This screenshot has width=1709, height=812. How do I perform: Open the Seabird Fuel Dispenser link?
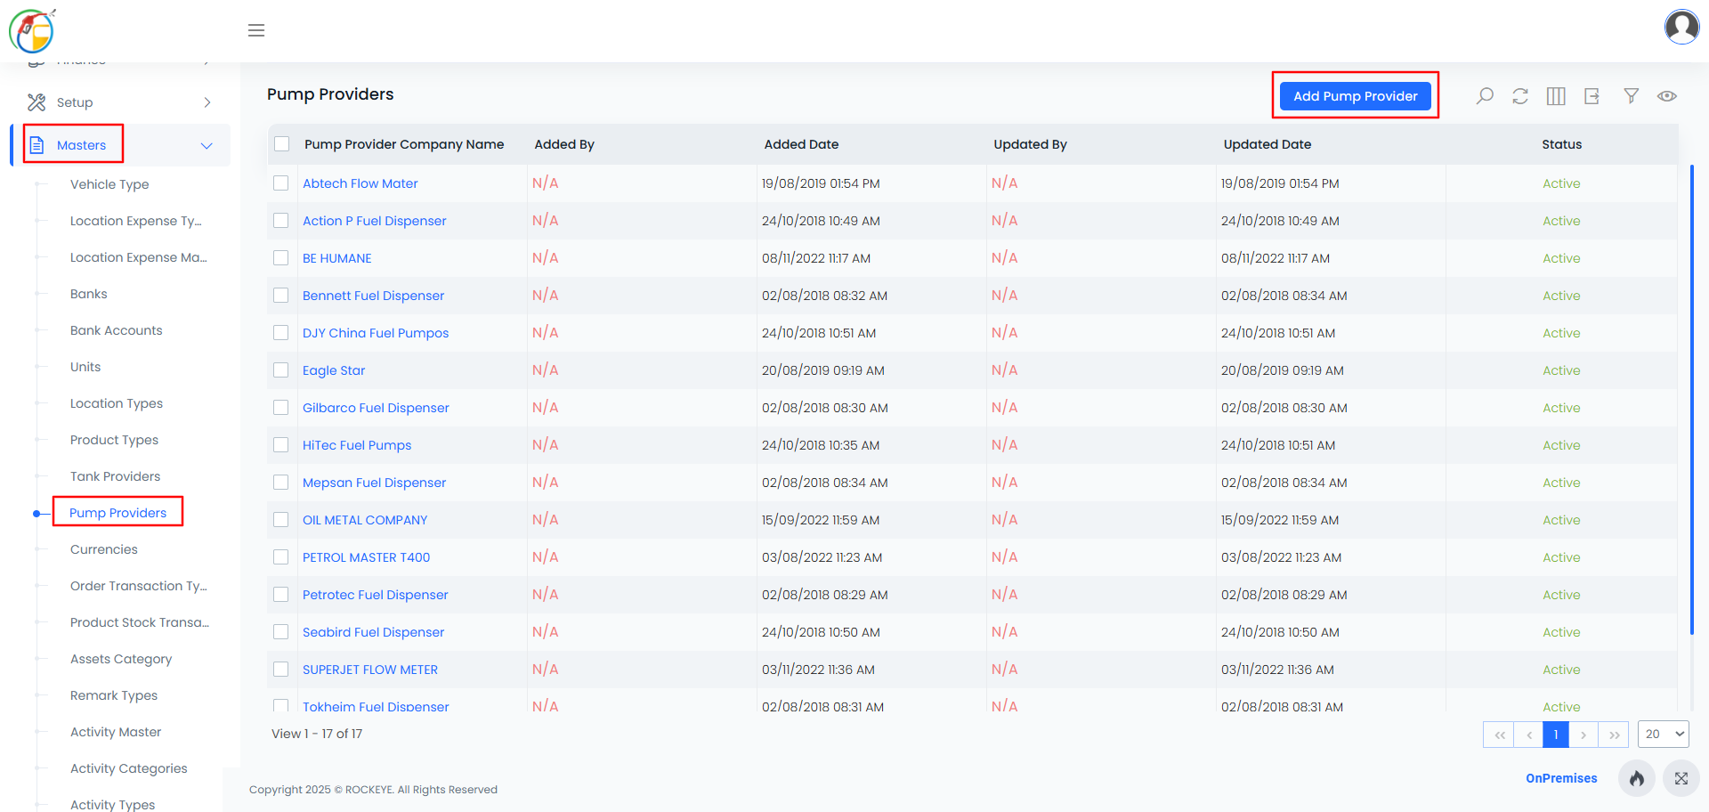pos(374,632)
